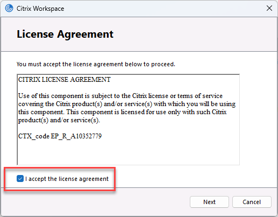Click the empty white area right of the license box
Viewport: 278px width, 217px height.
[x=258, y=120]
